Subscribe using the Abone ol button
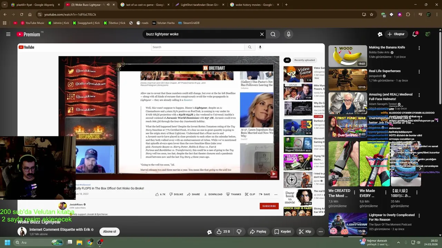The height and width of the screenshot is (248, 442). click(109, 231)
